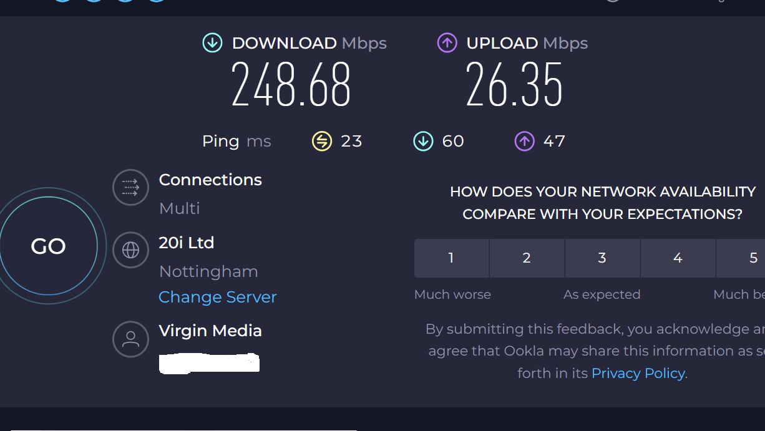Open the Privacy Policy link
This screenshot has height=431, width=765.
(638, 373)
